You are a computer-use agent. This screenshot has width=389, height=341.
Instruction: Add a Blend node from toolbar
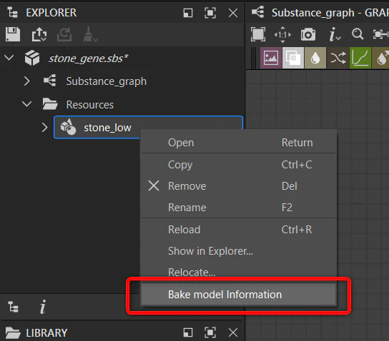[292, 58]
